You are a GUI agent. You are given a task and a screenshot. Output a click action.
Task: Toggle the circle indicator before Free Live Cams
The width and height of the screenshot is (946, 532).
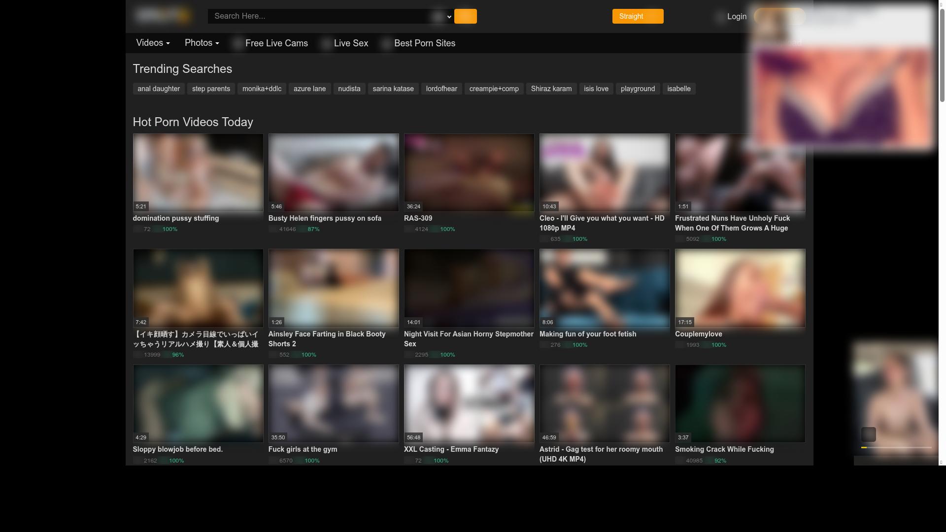(238, 43)
